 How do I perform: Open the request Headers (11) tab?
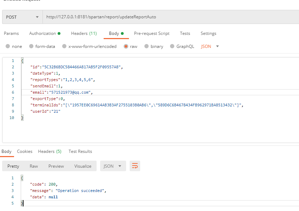coord(84,33)
